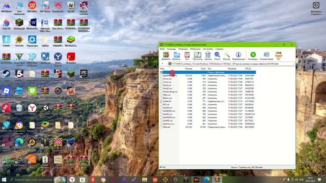The image size is (326, 183).
Task: Select the Cross.cur file row
Action: coord(207,82)
